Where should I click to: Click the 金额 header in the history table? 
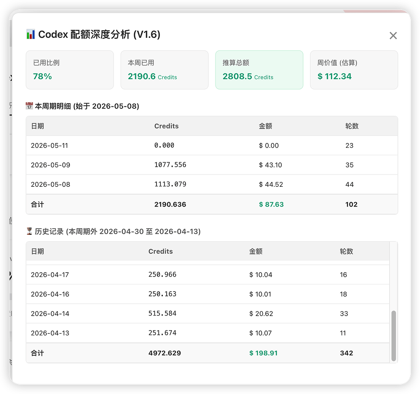click(256, 251)
